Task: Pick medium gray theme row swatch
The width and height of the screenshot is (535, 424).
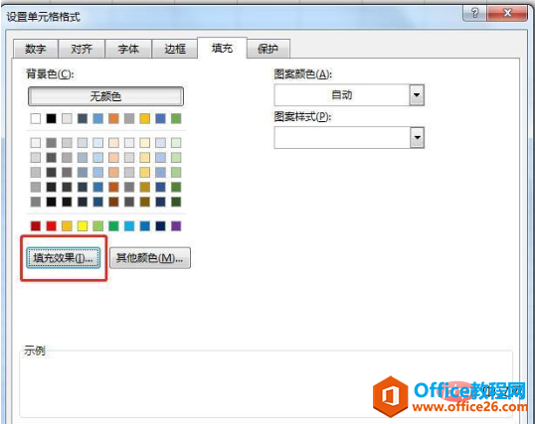Action: 129,118
